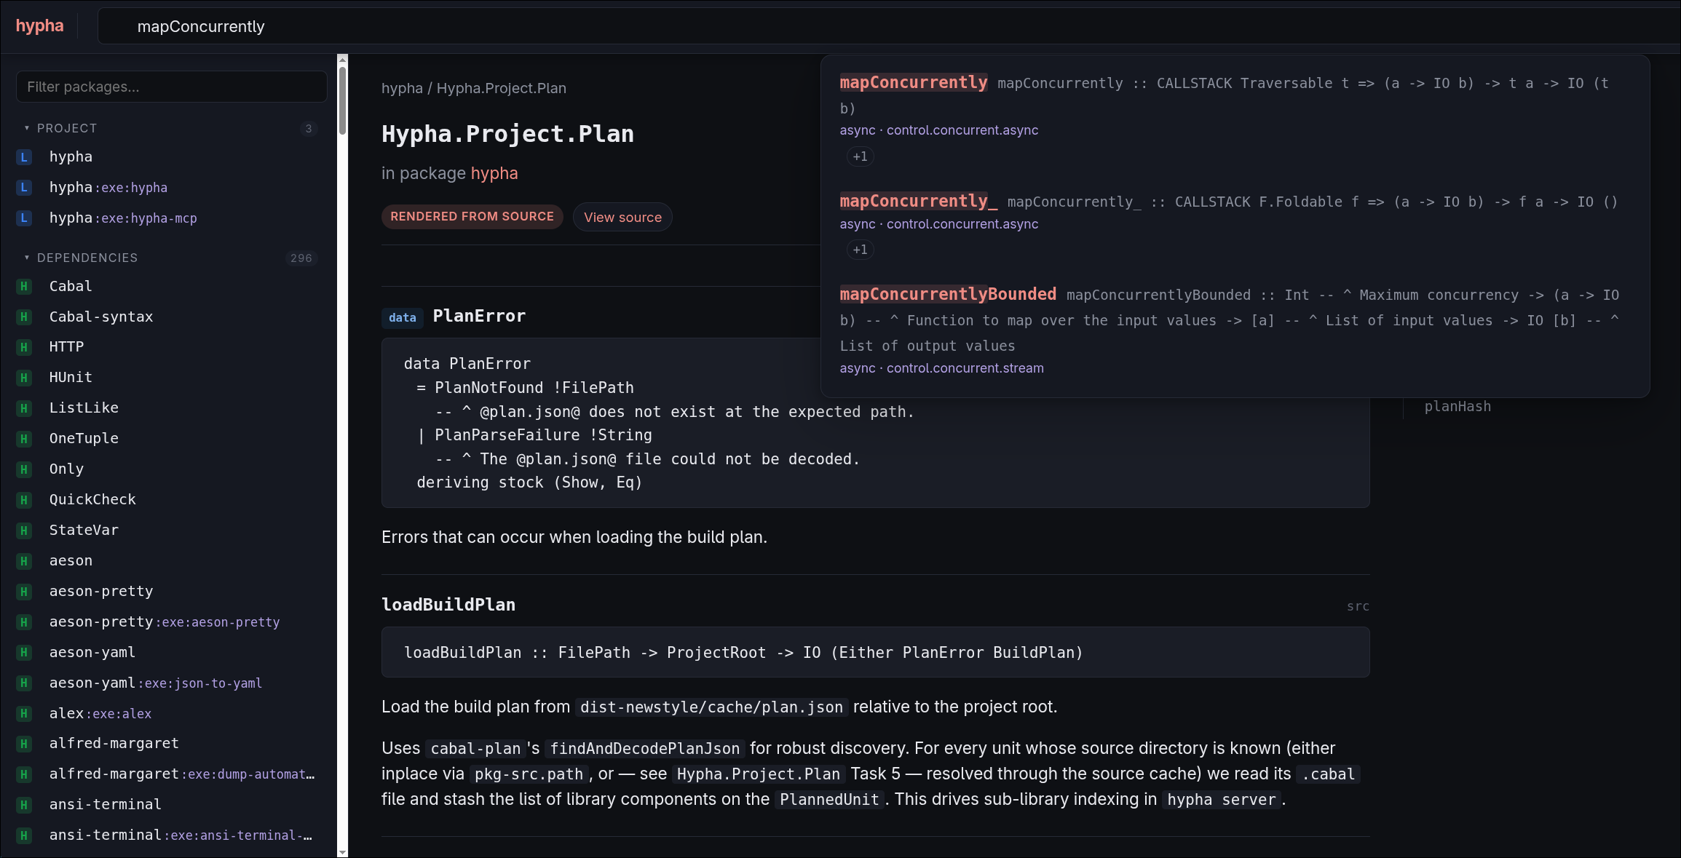The width and height of the screenshot is (1681, 858).
Task: Jump to planHash in the outline
Action: coord(1457,407)
